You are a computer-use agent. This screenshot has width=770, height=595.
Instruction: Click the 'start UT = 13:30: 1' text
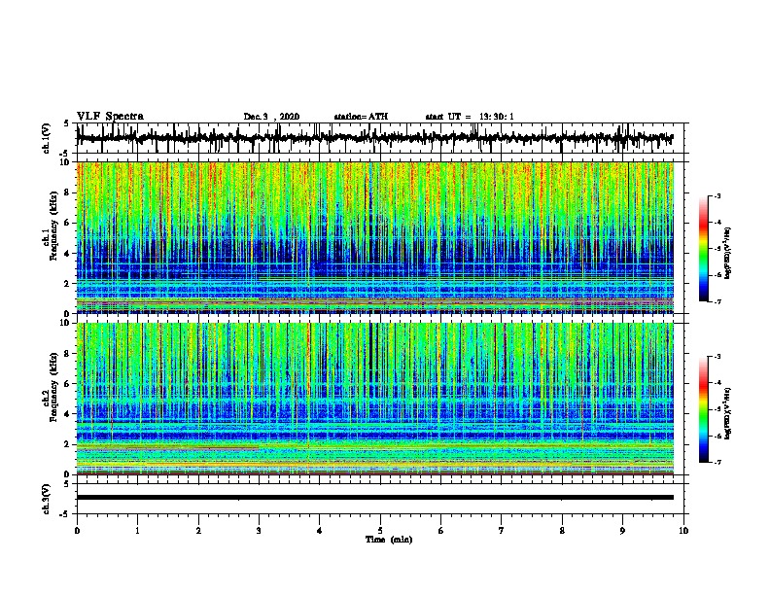[x=470, y=117]
